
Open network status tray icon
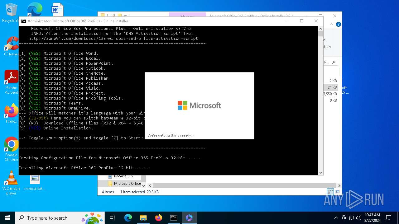pos(351,218)
